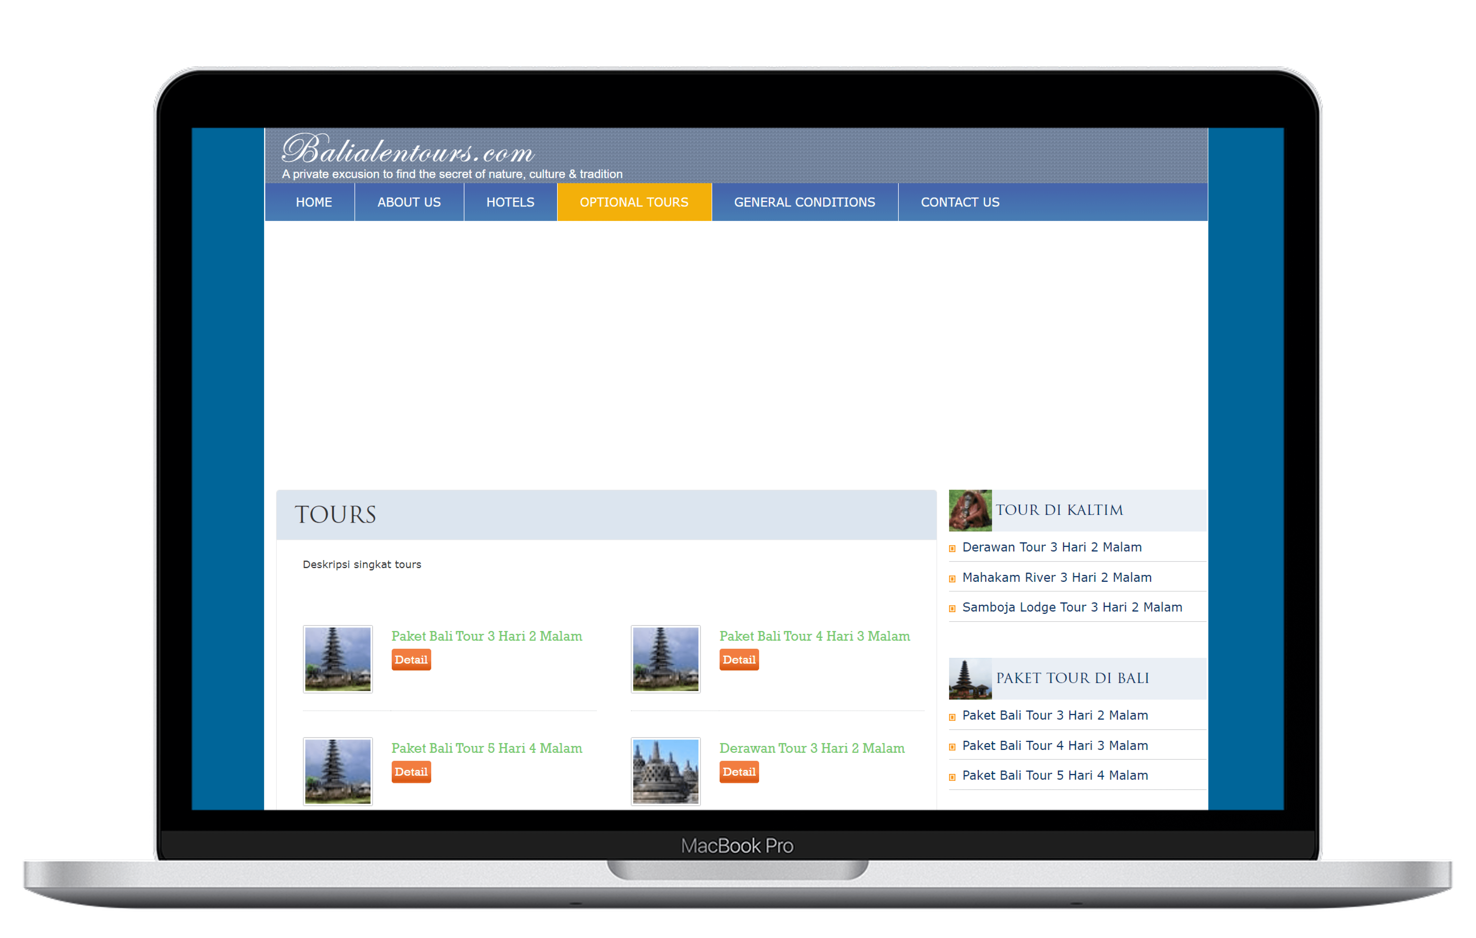1476x938 pixels.
Task: Click temple thumbnail for Paket Bali Tour 3 Hari
Action: coord(338,659)
